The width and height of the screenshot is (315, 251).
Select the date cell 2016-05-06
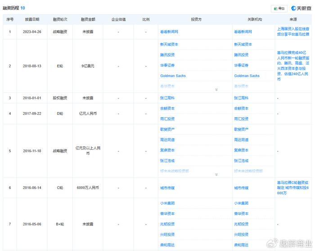32,224
